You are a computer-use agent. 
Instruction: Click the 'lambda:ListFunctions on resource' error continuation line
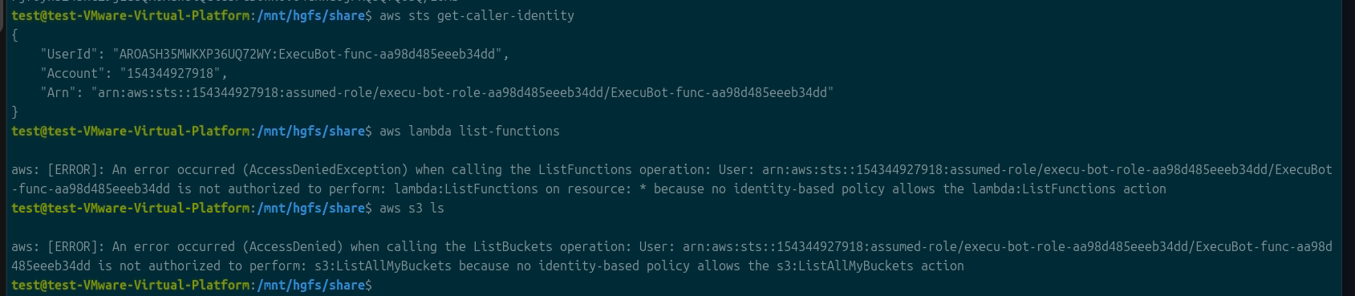[x=589, y=189]
